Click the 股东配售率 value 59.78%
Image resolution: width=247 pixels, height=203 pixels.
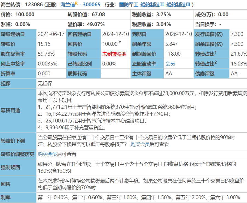pos(46,54)
